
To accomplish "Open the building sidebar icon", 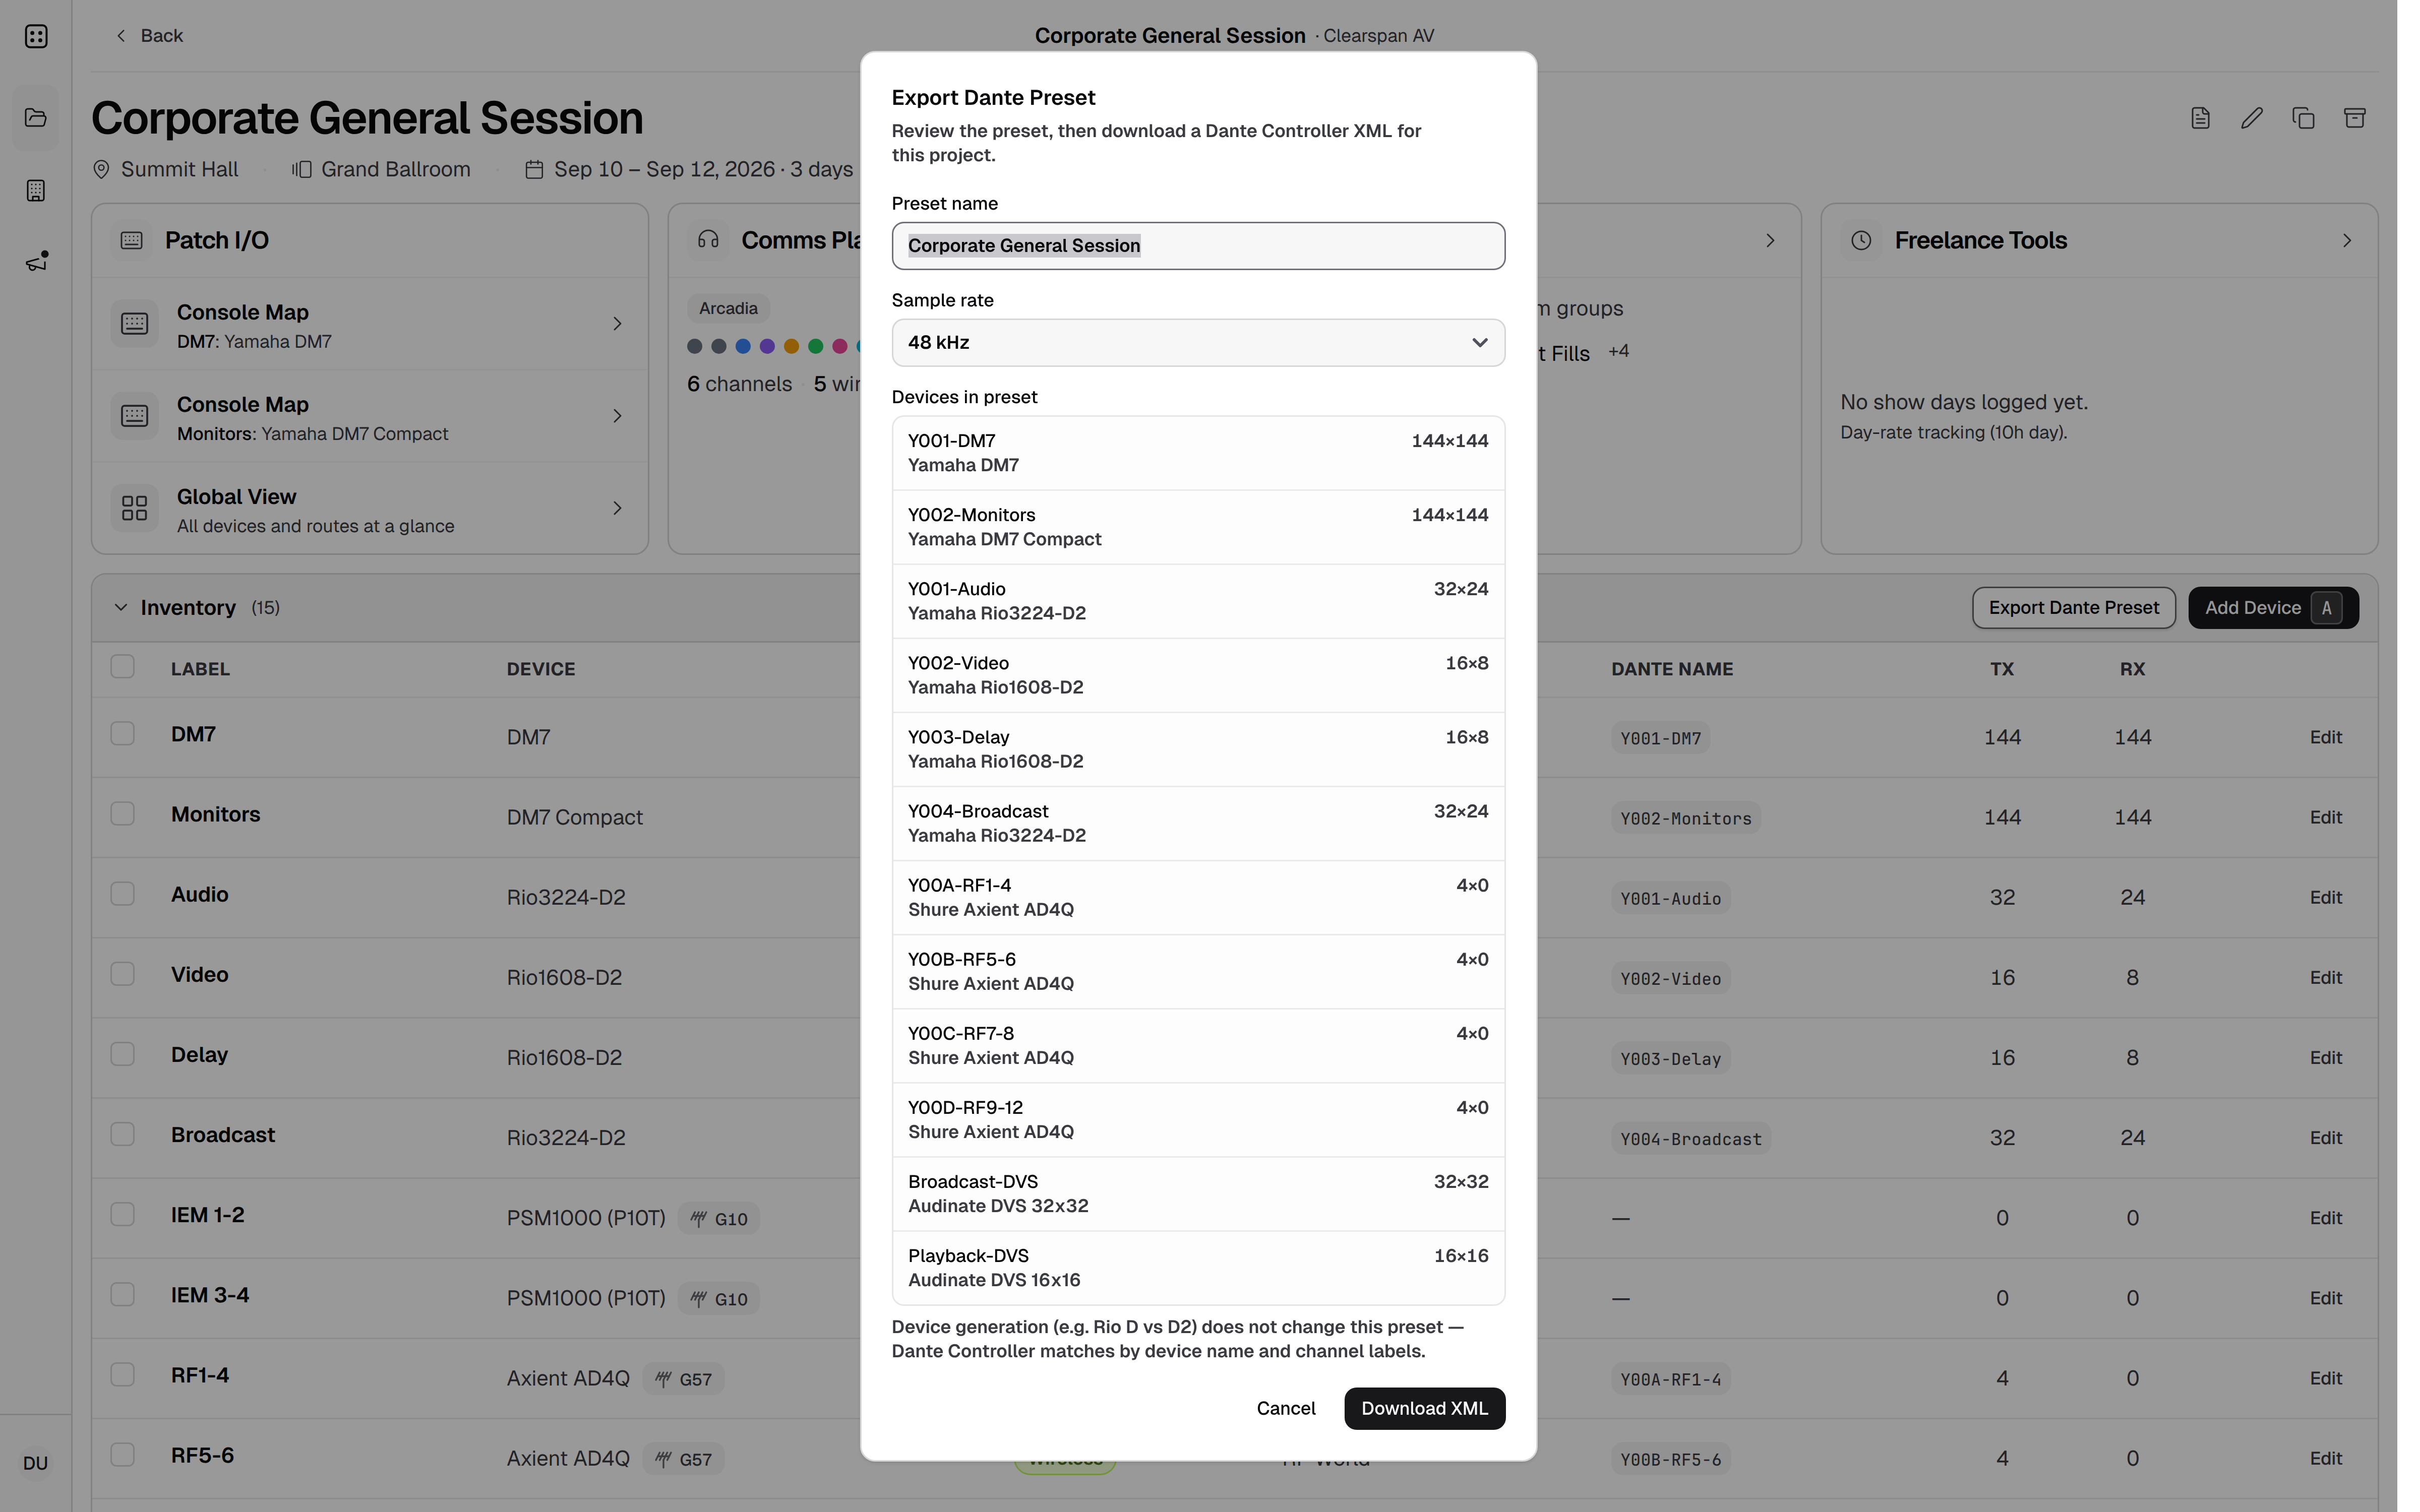I will [x=36, y=190].
